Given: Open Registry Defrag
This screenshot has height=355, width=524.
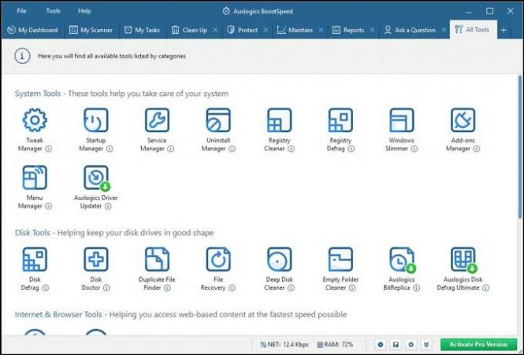Looking at the screenshot, I should point(340,120).
